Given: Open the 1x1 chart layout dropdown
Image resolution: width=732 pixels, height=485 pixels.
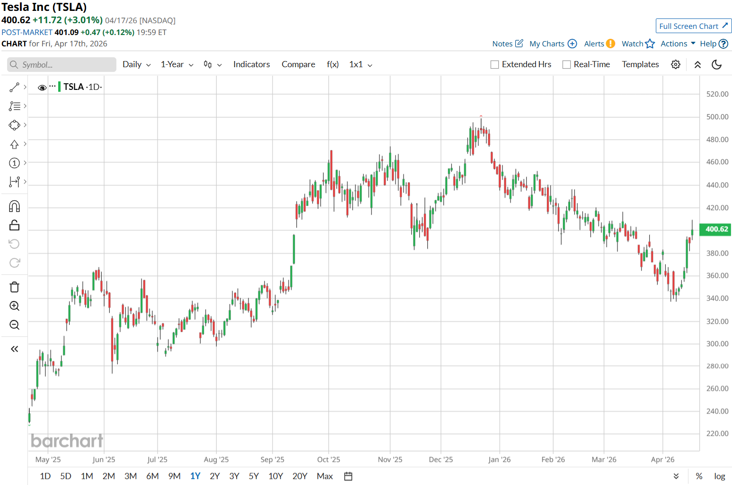Looking at the screenshot, I should coord(361,64).
